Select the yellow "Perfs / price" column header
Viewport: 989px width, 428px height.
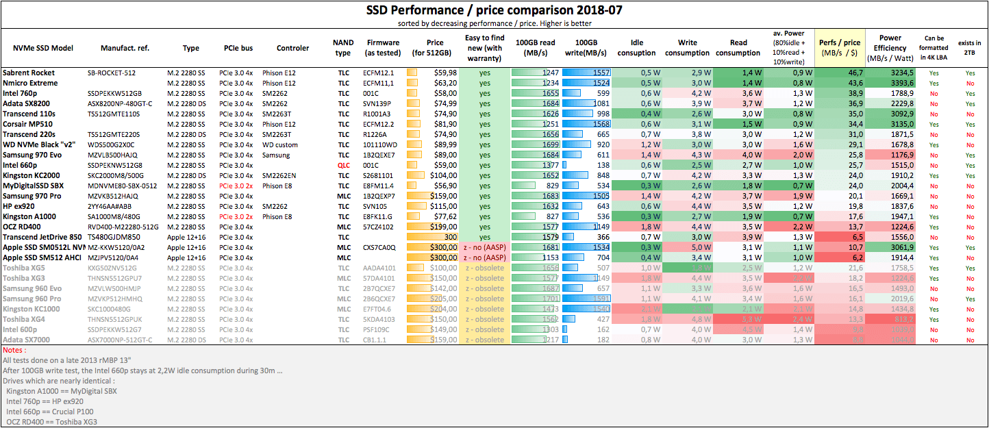click(838, 48)
